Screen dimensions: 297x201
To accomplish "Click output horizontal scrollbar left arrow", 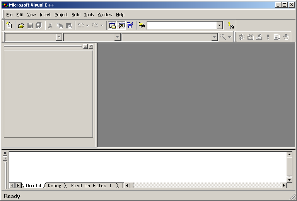I will point(127,186).
